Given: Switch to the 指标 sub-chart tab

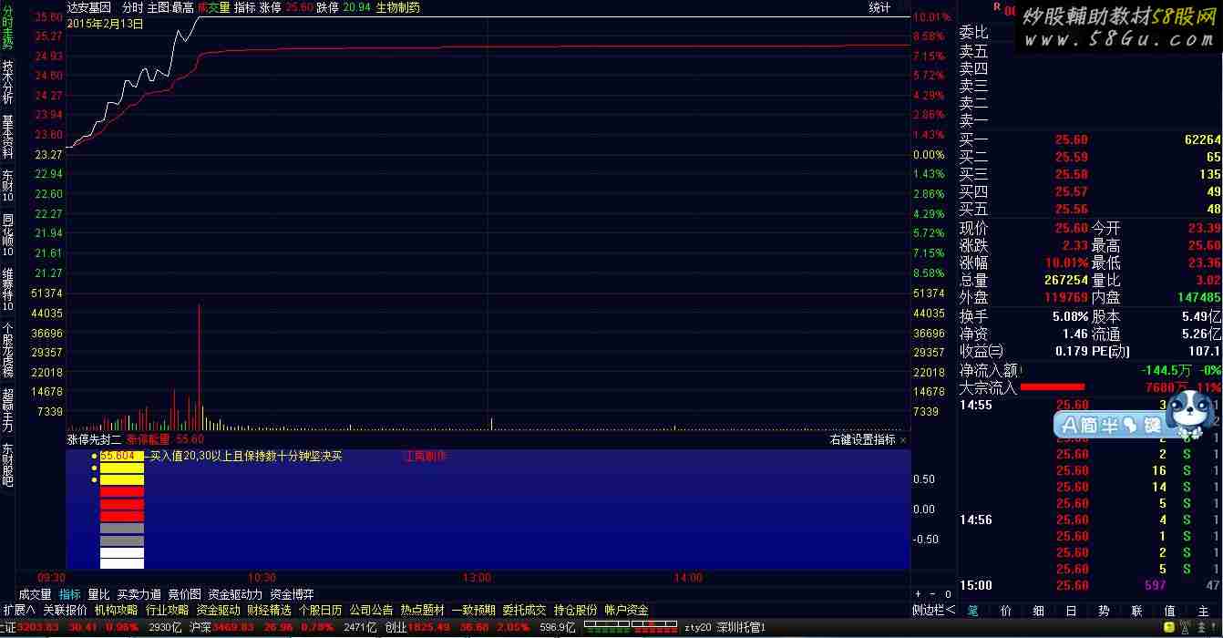Looking at the screenshot, I should (x=70, y=594).
